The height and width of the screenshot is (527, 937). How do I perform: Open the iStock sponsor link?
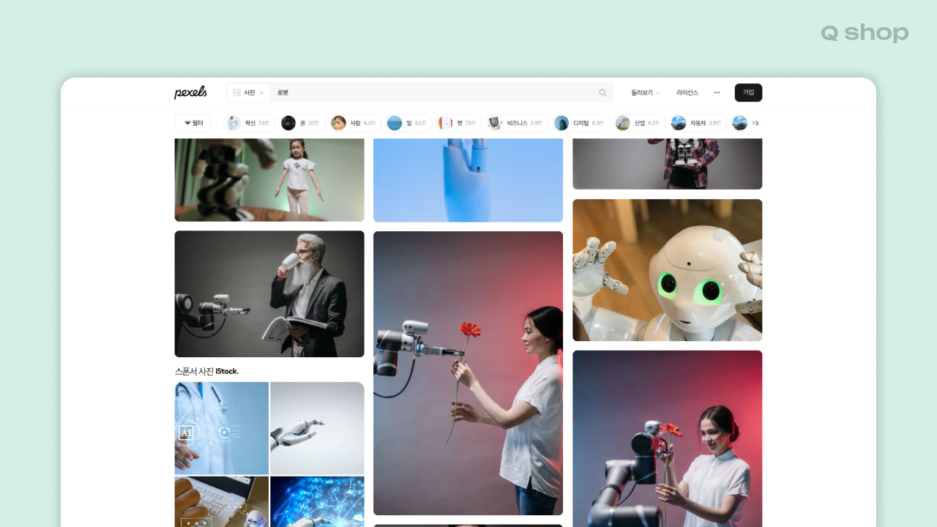pyautogui.click(x=227, y=371)
